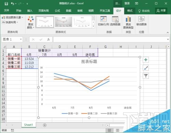Select the second gray chart style thumbnail
The height and width of the screenshot is (133, 171).
pos(64,22)
